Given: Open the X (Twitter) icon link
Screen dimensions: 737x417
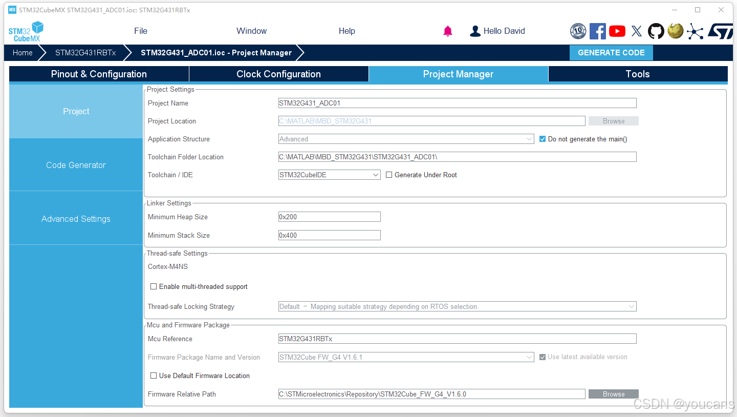Looking at the screenshot, I should point(637,31).
